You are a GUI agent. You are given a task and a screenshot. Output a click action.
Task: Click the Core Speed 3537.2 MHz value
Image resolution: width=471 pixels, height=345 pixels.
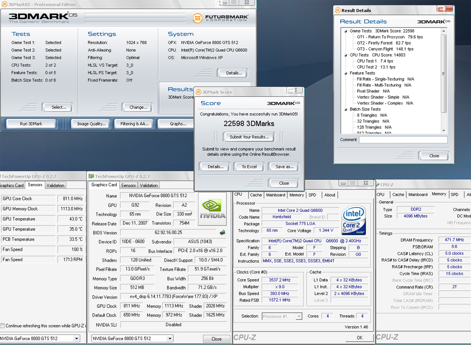(280, 280)
